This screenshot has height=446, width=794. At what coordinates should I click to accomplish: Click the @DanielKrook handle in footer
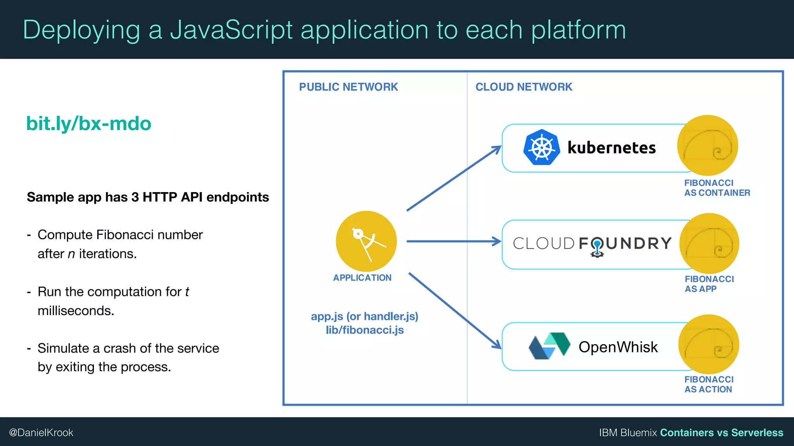[x=41, y=432]
